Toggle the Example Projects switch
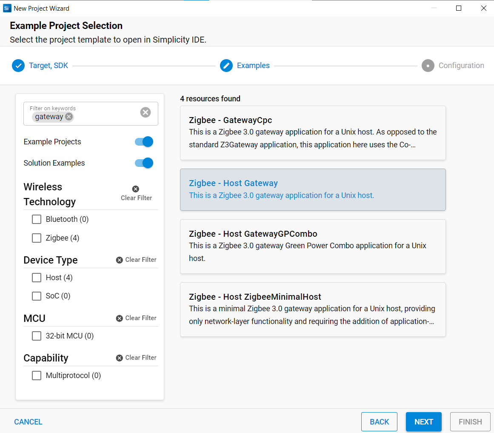The width and height of the screenshot is (494, 433). point(144,142)
